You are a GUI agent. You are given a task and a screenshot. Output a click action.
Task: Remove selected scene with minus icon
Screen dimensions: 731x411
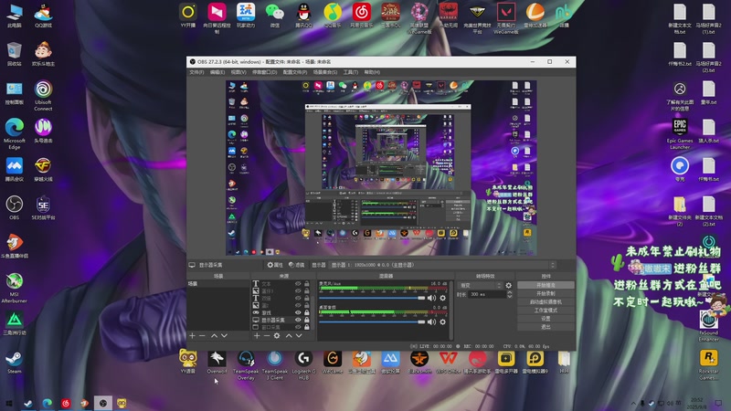pos(202,335)
